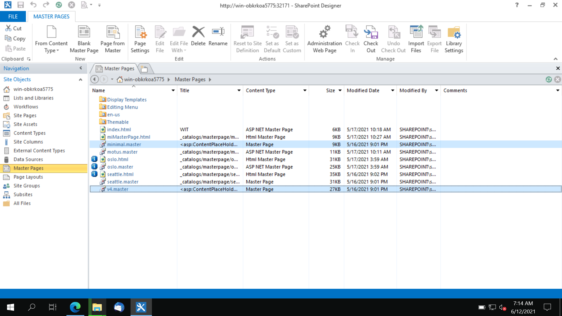
Task: Collapse the ribbon with the arrow
Action: pyautogui.click(x=556, y=59)
